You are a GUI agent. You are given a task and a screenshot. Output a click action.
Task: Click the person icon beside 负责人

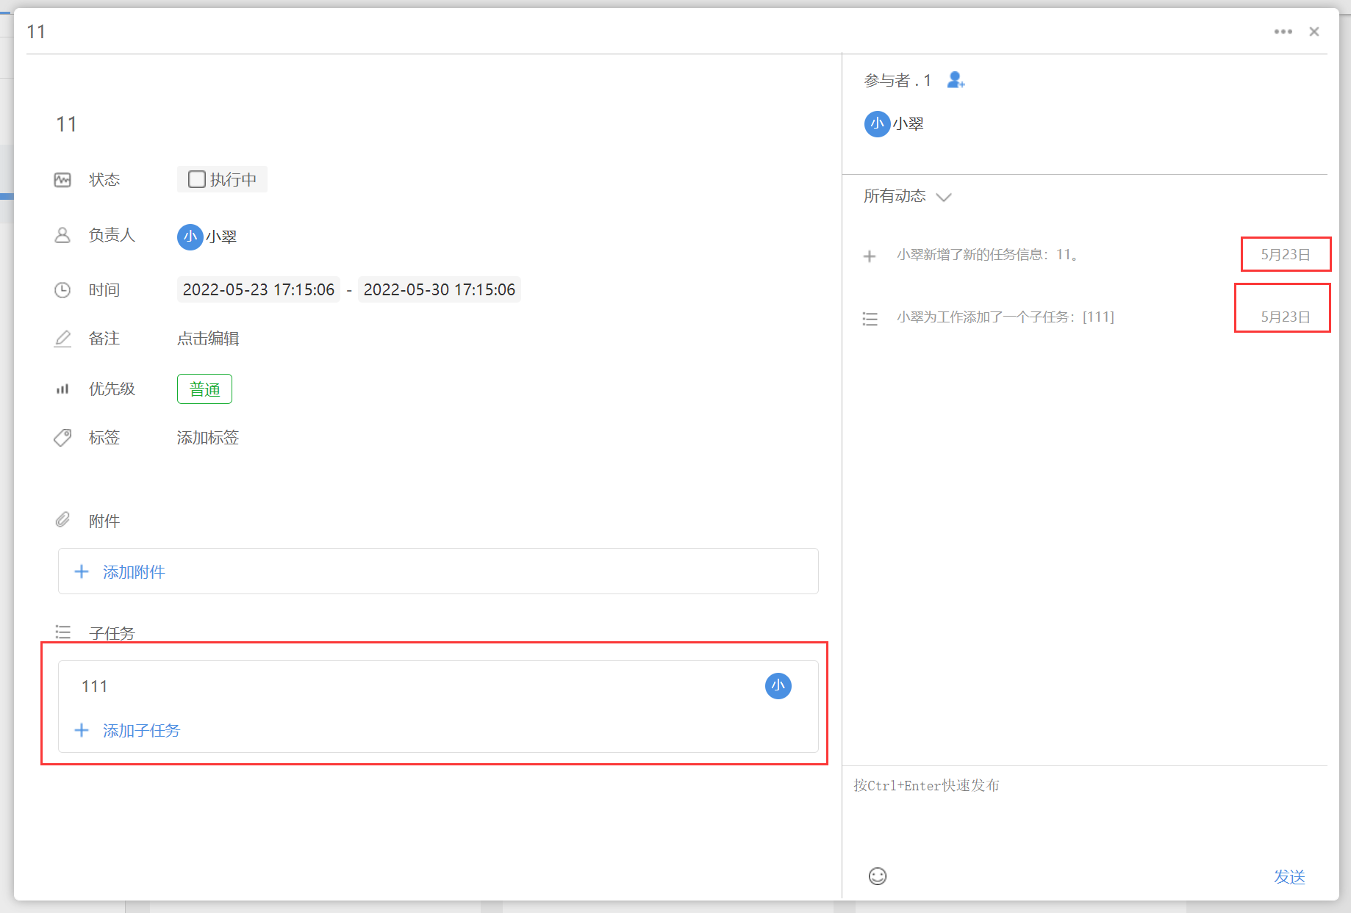62,235
